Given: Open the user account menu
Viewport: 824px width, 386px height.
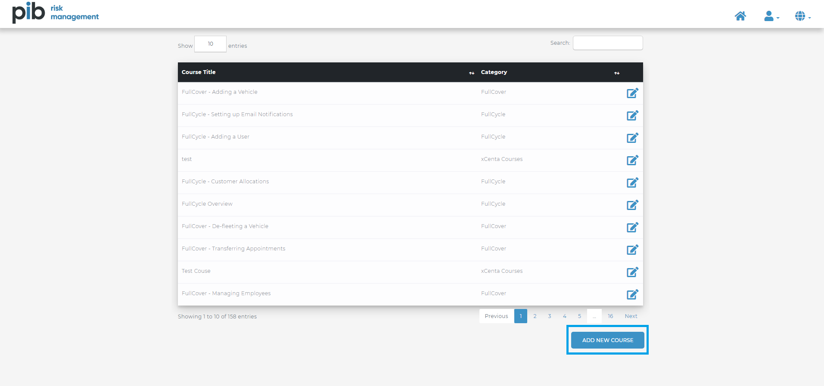Looking at the screenshot, I should click(771, 16).
